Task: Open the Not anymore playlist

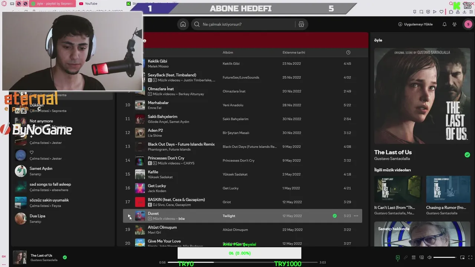Action: 62,123
